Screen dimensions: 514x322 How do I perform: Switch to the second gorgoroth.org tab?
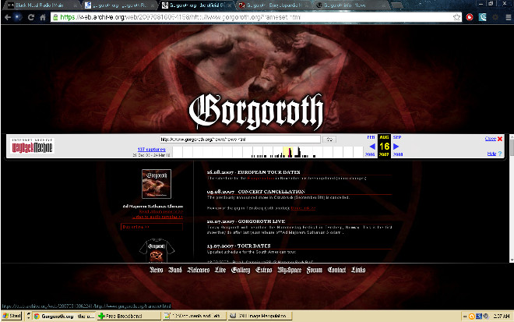pos(119,5)
